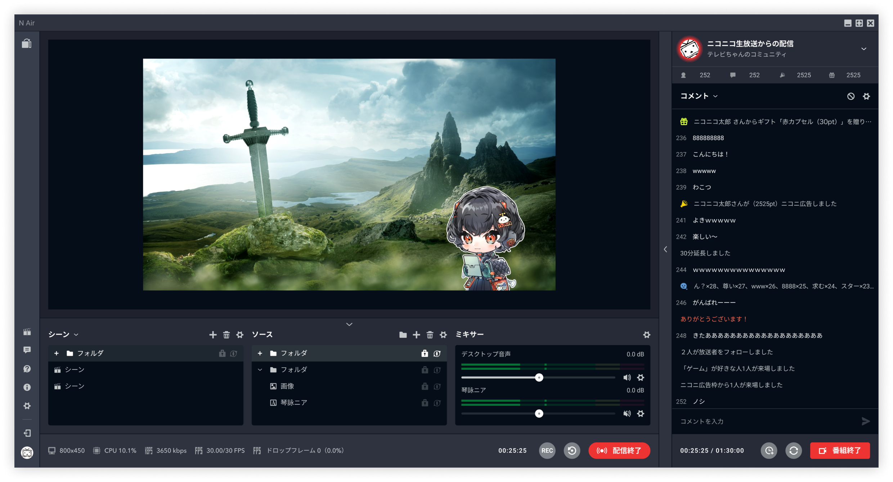893x482 pixels.
Task: Click the comment block/NG icon
Action: tap(851, 96)
